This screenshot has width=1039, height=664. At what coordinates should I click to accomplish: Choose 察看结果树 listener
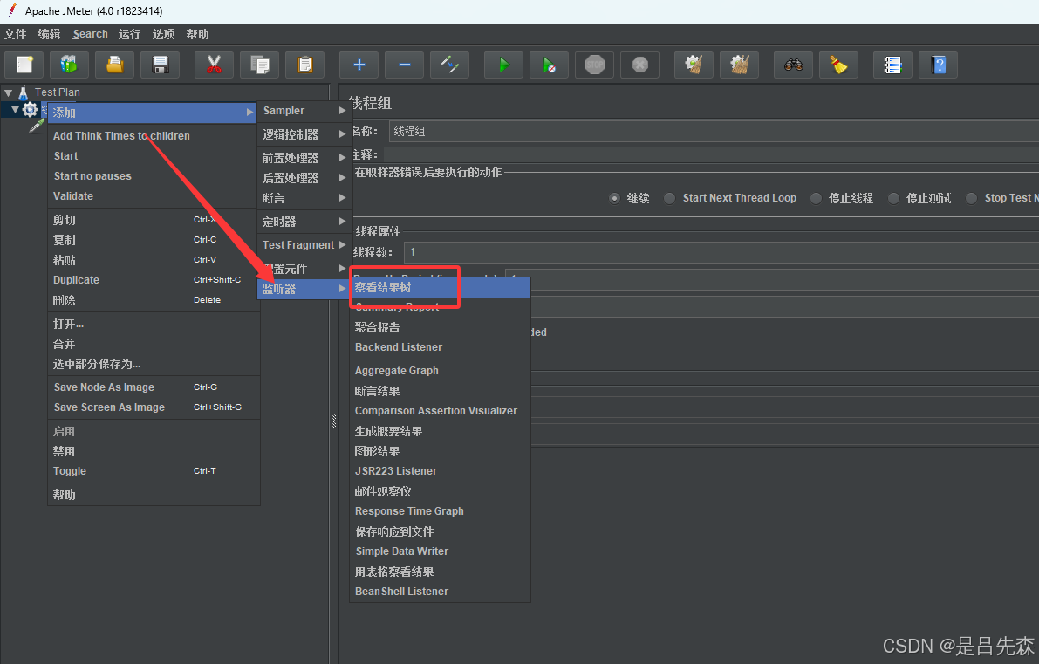(x=440, y=288)
